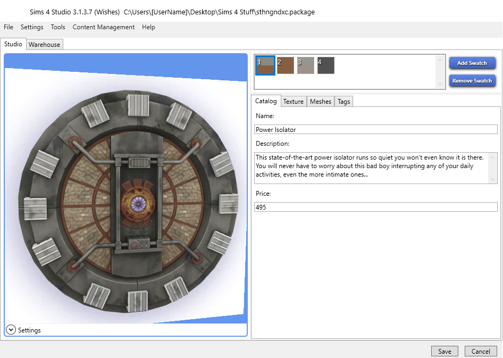Switch to the Warehouse tab
This screenshot has height=358, width=503.
pyautogui.click(x=45, y=45)
